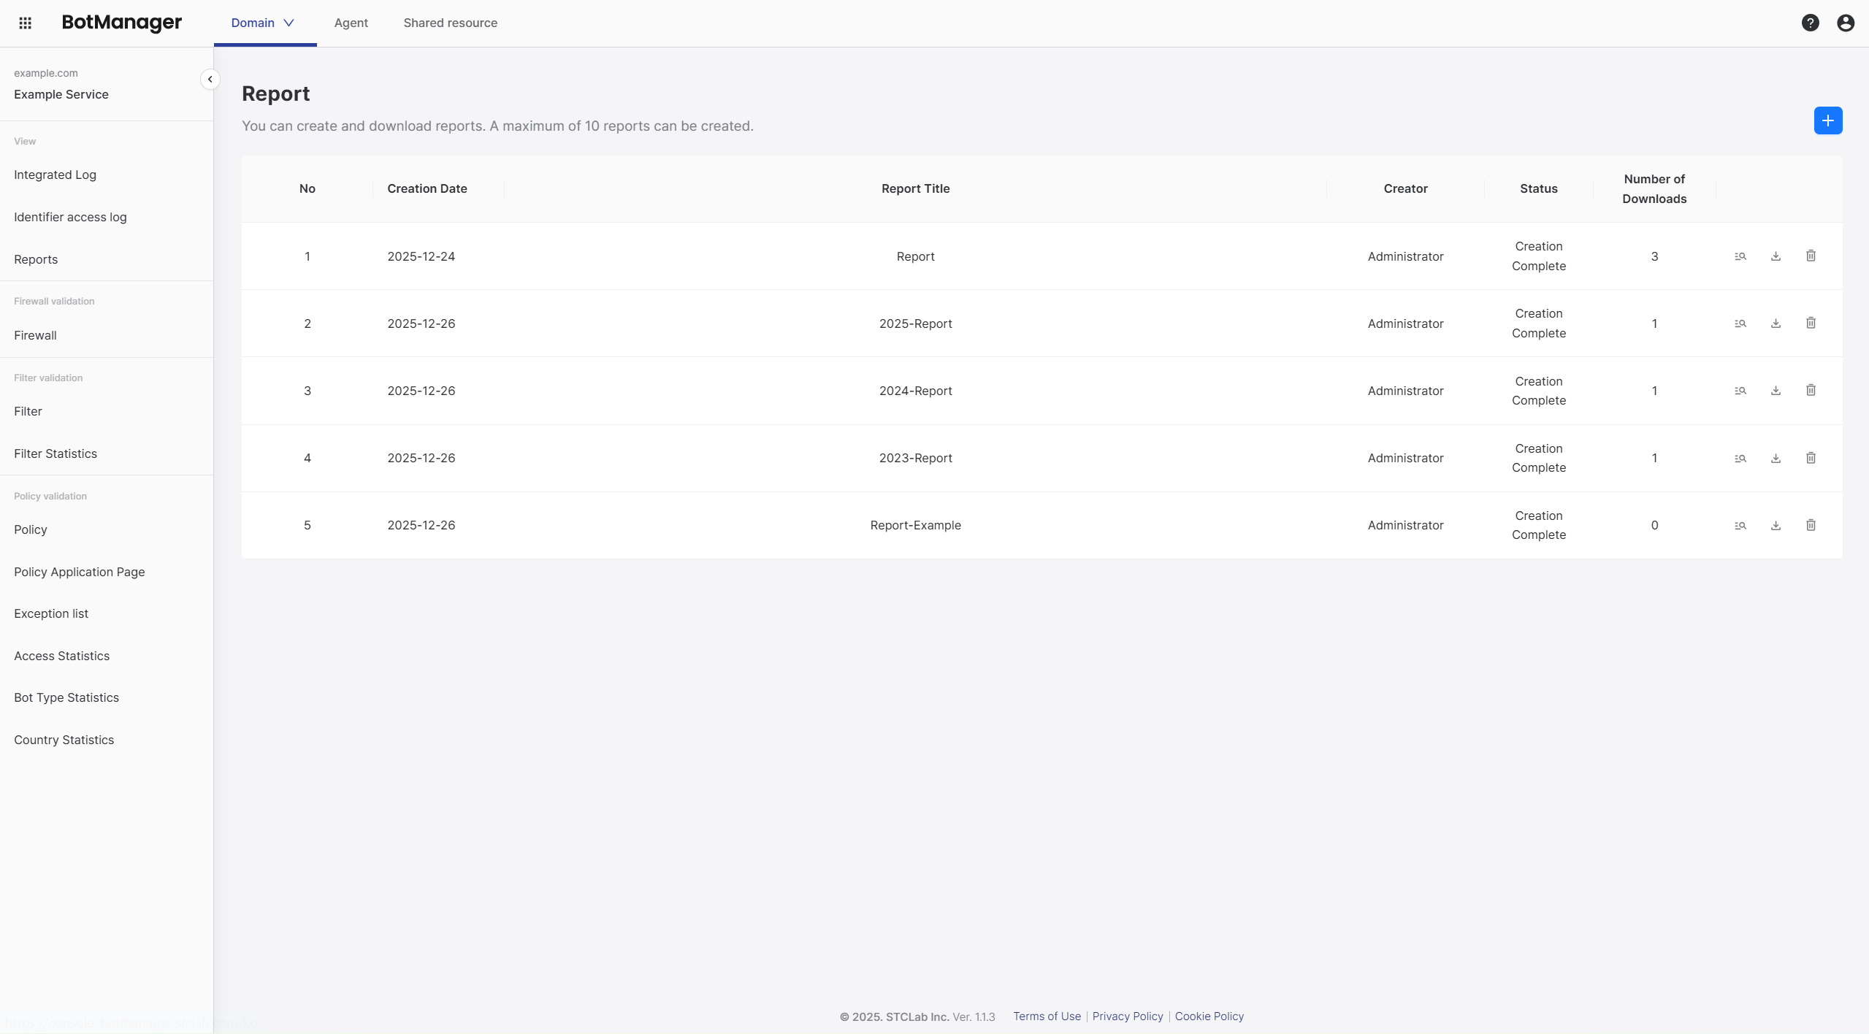Image resolution: width=1869 pixels, height=1034 pixels.
Task: View the Privacy Policy
Action: pos(1126,1016)
